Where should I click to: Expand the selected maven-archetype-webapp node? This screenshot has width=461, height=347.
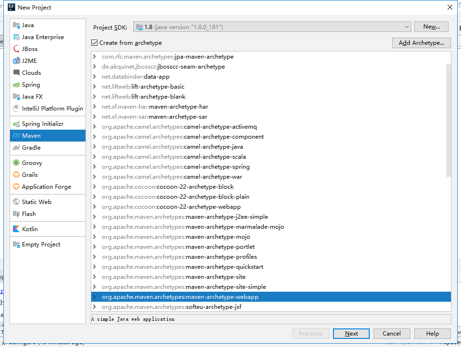(x=95, y=296)
